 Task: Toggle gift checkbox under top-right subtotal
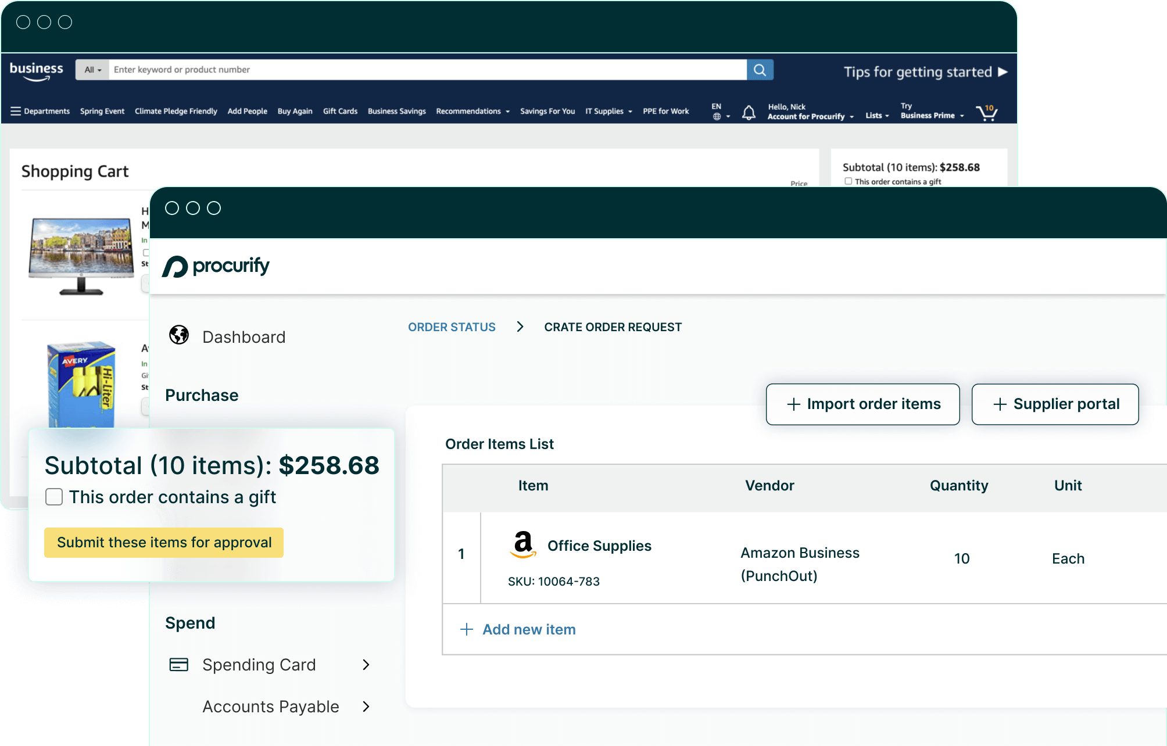click(x=849, y=181)
